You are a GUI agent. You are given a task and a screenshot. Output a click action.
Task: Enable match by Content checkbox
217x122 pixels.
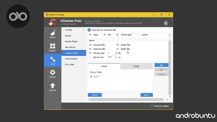tap(138, 35)
